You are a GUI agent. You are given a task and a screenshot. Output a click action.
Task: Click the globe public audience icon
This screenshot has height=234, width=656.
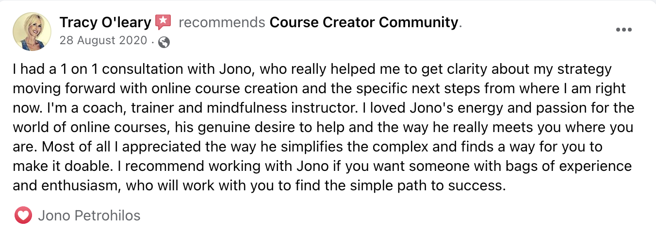[x=164, y=43]
